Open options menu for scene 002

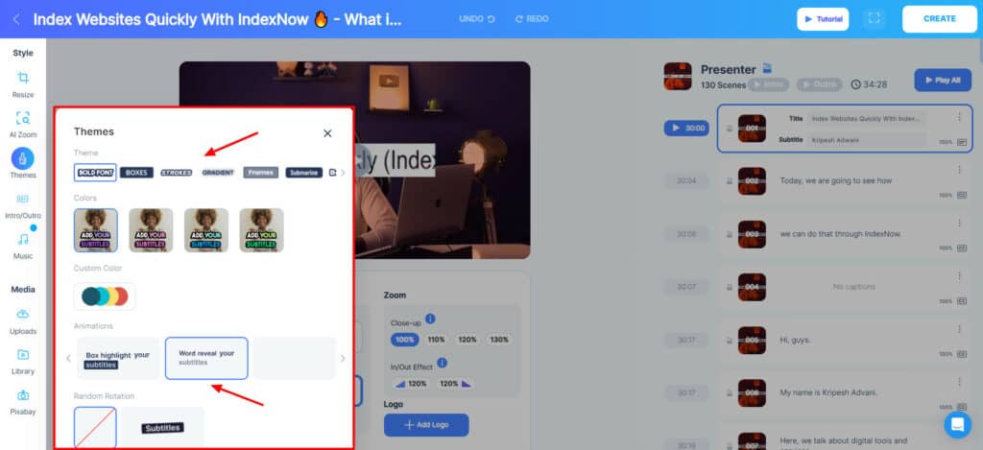[959, 170]
